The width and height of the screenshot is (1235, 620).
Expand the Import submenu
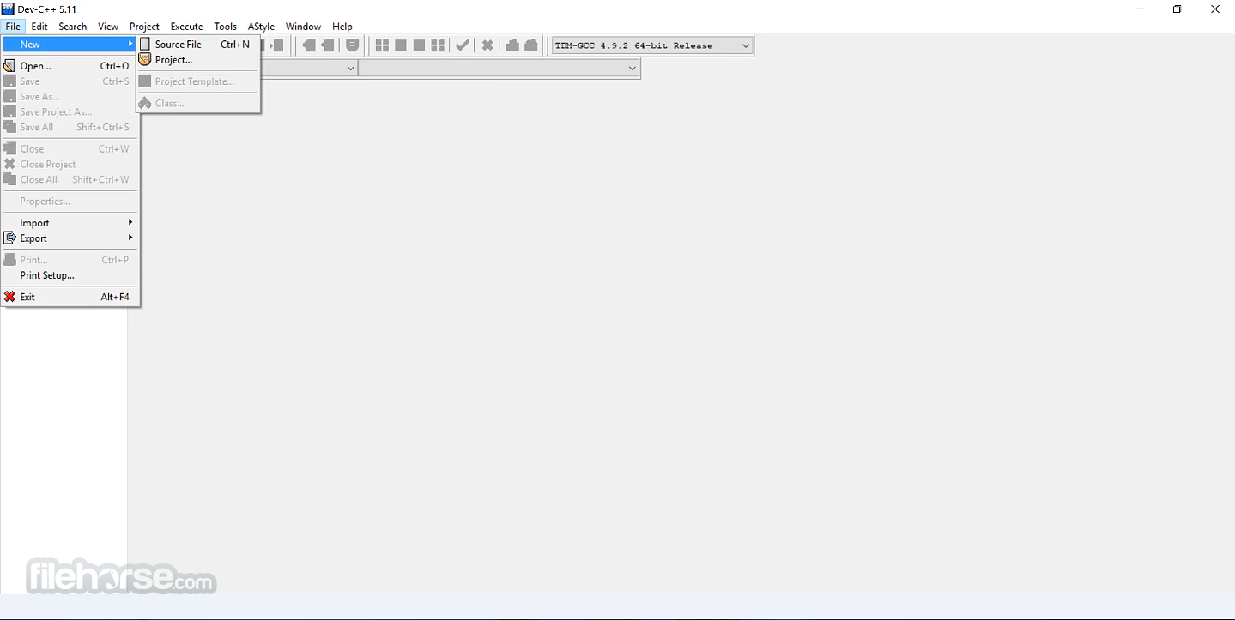(70, 223)
